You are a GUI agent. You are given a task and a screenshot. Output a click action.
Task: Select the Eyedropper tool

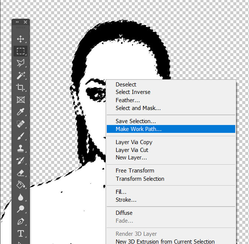click(20, 112)
